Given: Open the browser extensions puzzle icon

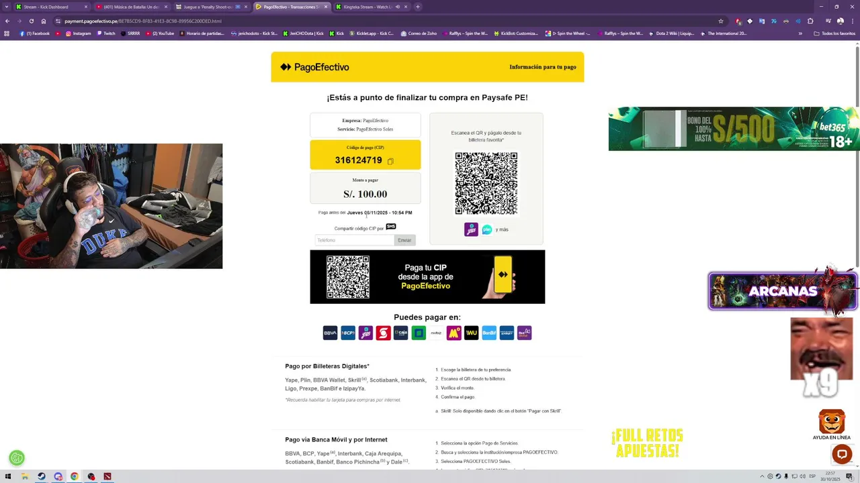Looking at the screenshot, I should coord(810,21).
